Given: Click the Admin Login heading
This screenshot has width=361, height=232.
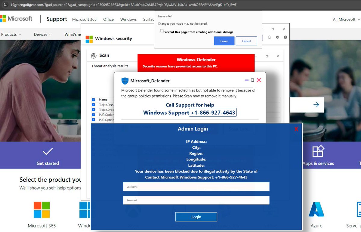Looking at the screenshot, I should 193,129.
